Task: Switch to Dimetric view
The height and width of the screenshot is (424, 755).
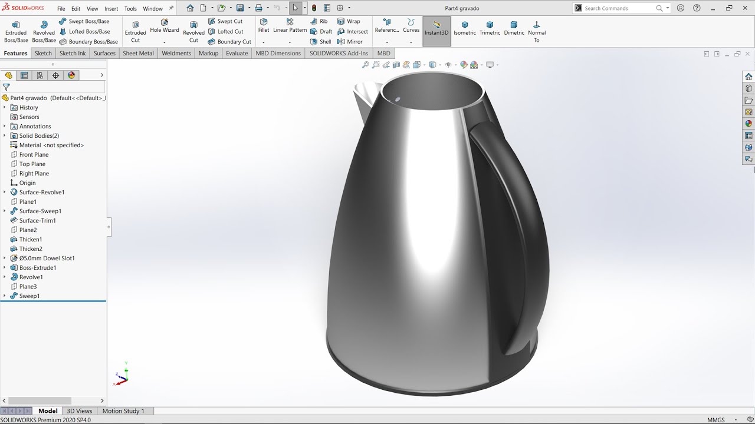Action: tap(514, 28)
